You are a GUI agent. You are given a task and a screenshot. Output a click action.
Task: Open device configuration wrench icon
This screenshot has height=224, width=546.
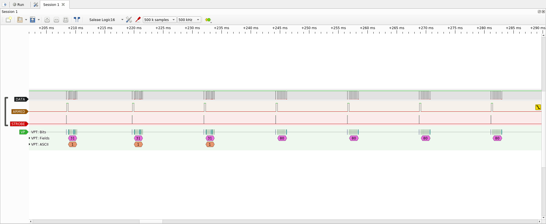(129, 20)
